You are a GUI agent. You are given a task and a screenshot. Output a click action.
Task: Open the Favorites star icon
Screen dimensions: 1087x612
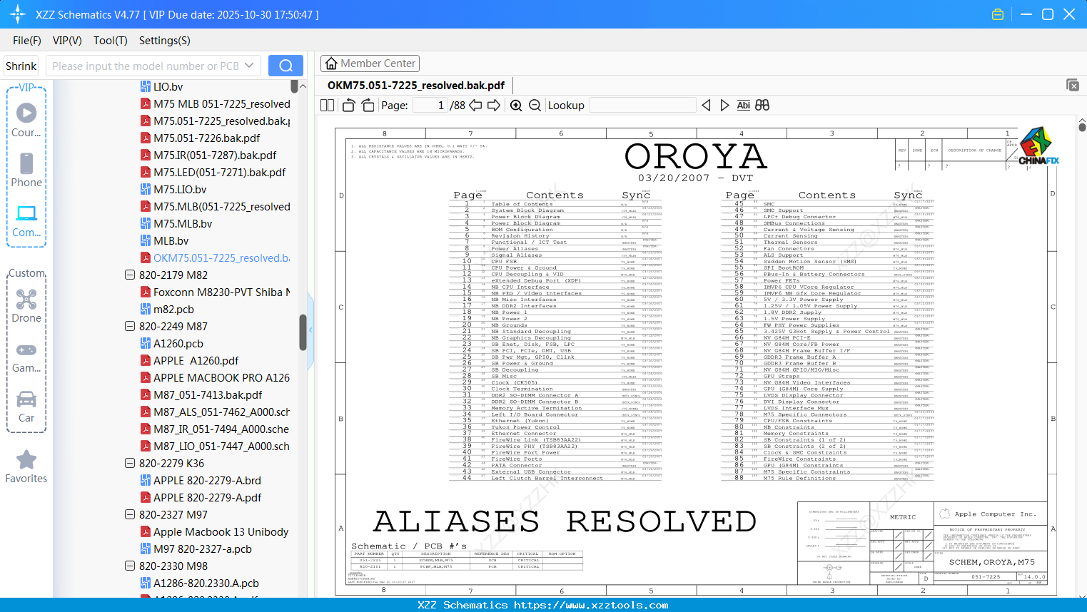26,459
